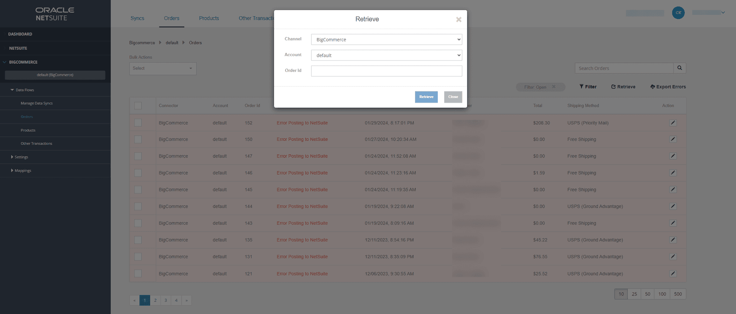
Task: Select the checkbox for order 145
Action: point(138,190)
